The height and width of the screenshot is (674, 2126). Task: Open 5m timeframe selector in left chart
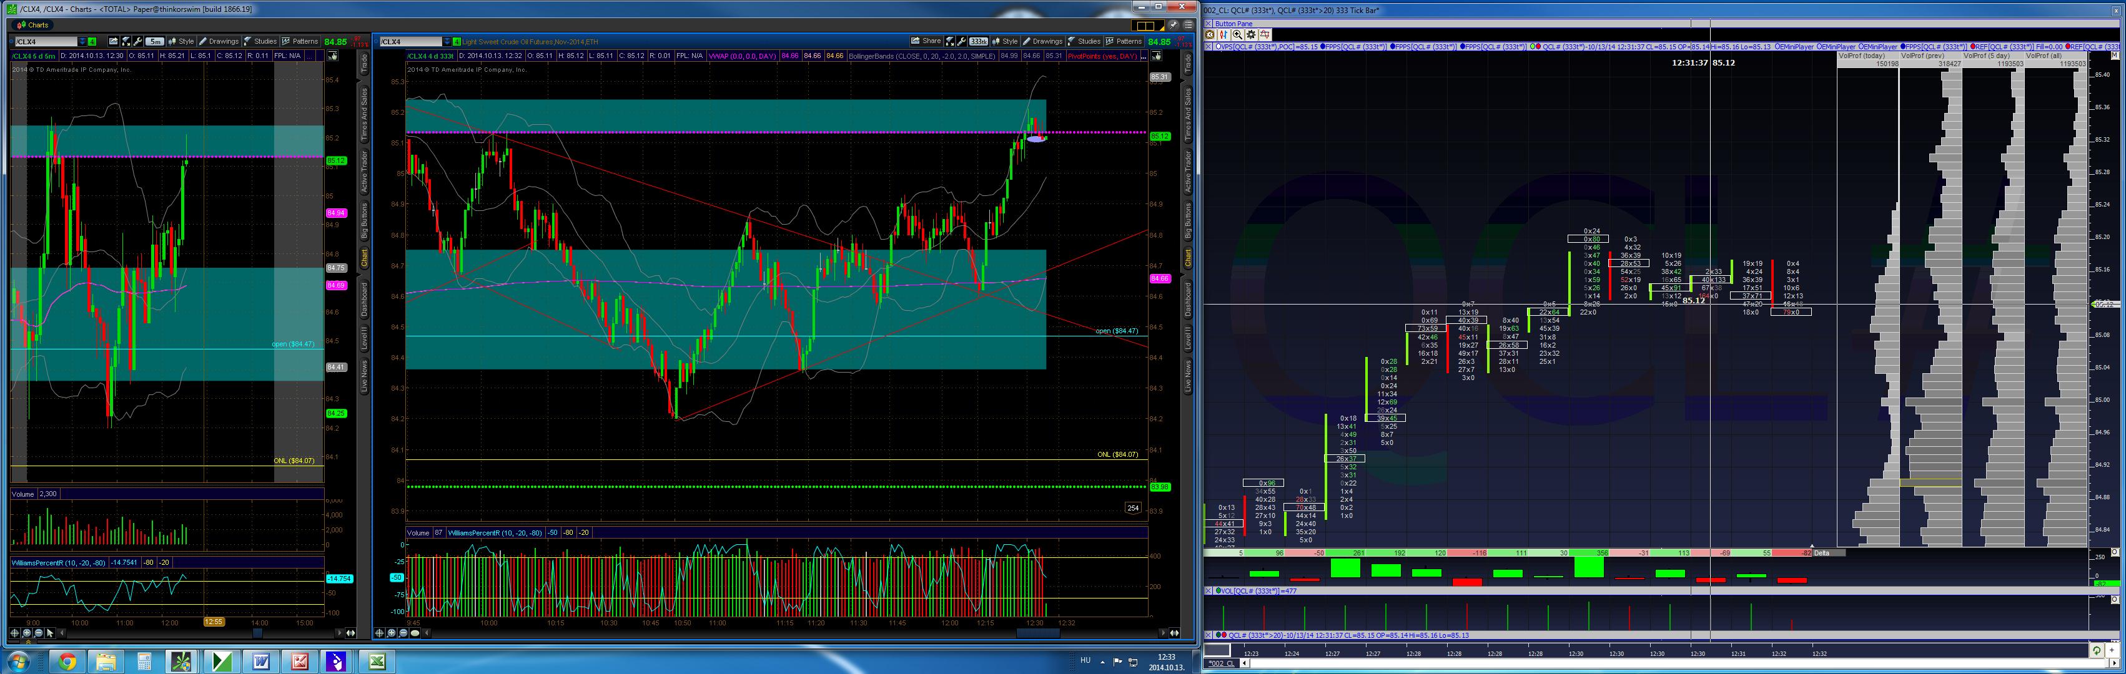click(154, 41)
